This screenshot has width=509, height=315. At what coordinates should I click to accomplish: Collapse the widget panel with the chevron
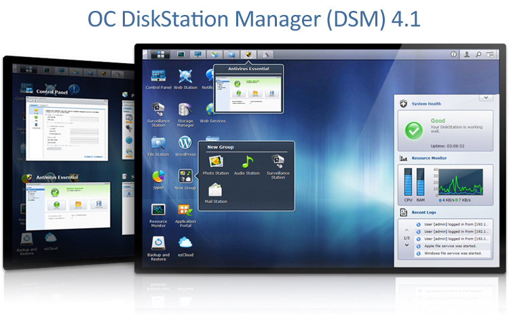[486, 98]
